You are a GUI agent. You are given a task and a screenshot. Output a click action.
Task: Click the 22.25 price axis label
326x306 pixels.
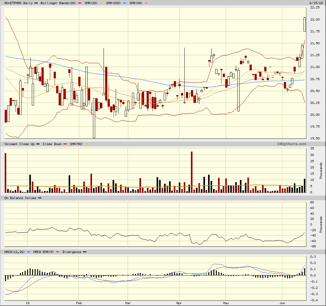[315, 7]
